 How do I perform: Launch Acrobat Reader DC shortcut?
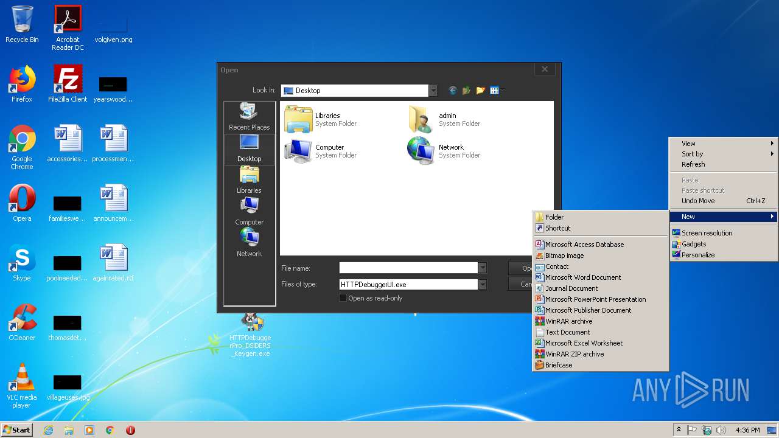(68, 27)
